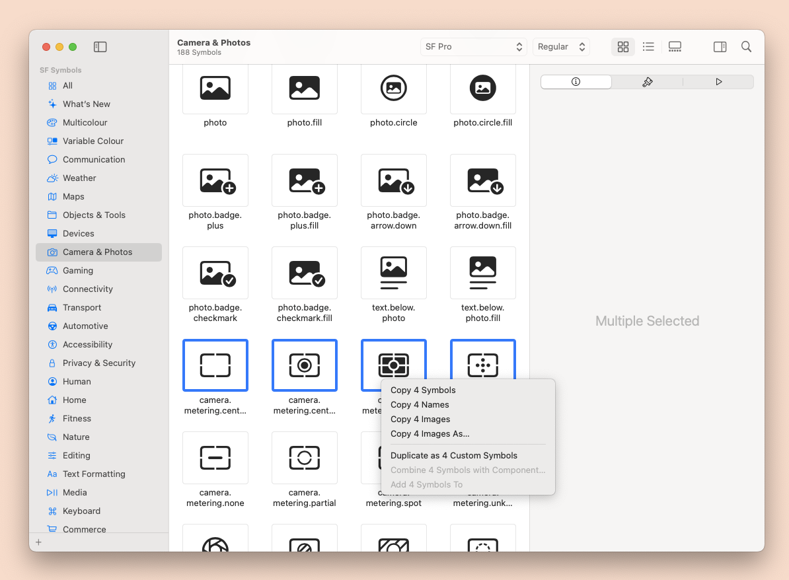Select the photo.badge.checkmark.fill symbol
This screenshot has width=789, height=580.
click(x=305, y=273)
